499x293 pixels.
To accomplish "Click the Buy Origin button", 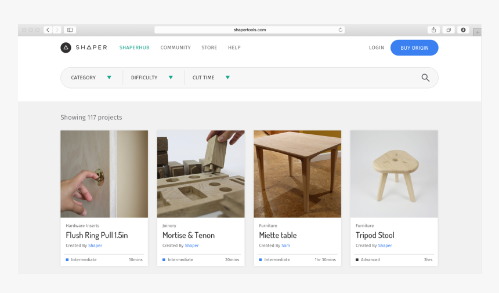I will tap(414, 47).
